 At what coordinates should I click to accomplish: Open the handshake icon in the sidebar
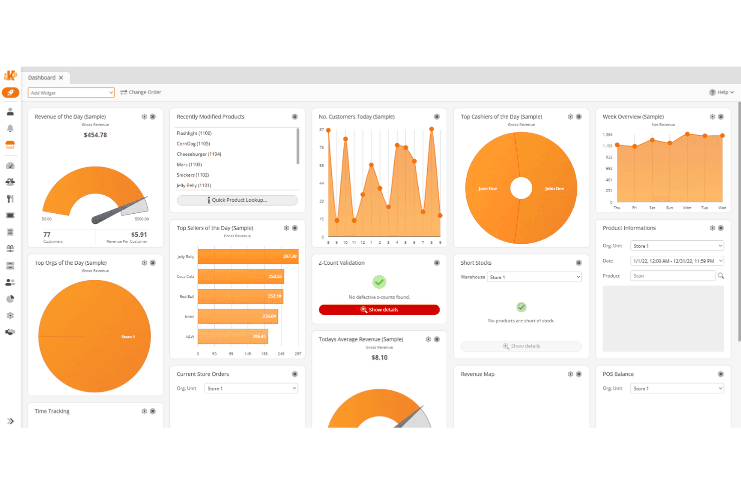[10, 332]
